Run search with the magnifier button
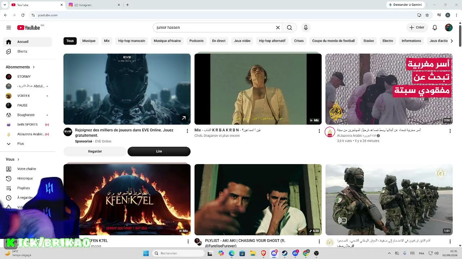The image size is (462, 259). pos(289,28)
